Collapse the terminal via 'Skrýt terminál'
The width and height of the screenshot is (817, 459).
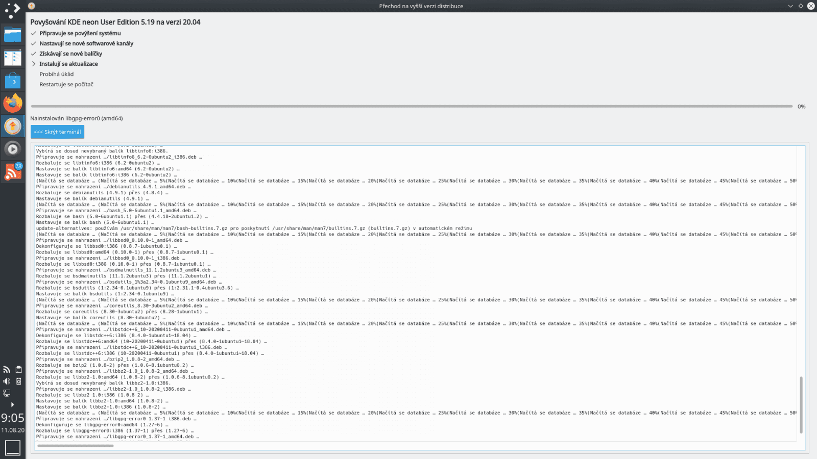pyautogui.click(x=57, y=132)
